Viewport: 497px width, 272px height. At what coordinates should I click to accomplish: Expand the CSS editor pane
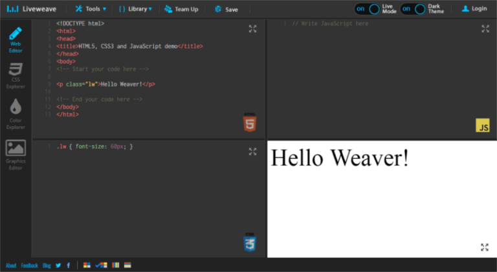(253, 152)
